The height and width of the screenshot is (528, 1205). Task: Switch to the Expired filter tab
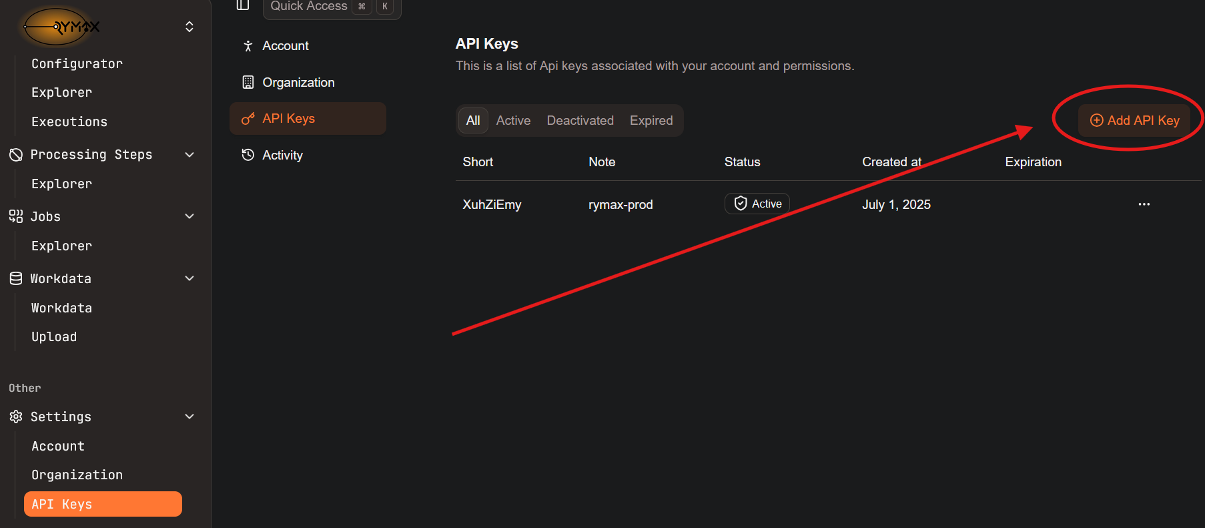pos(651,120)
